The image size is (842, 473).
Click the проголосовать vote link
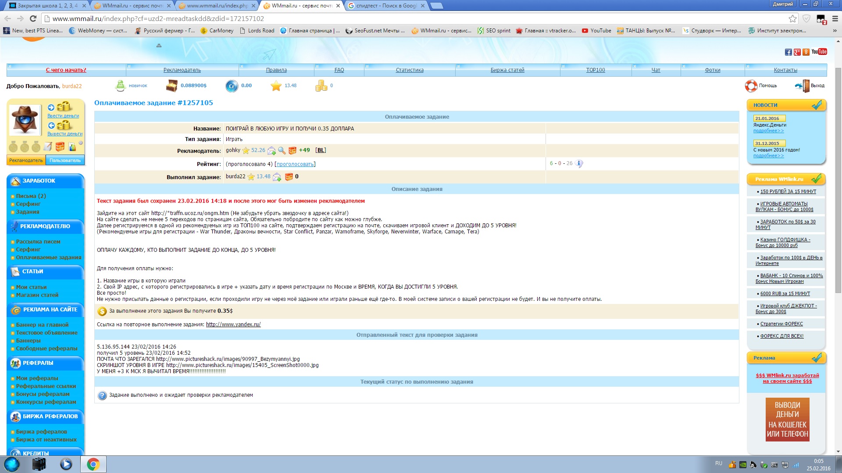click(295, 164)
